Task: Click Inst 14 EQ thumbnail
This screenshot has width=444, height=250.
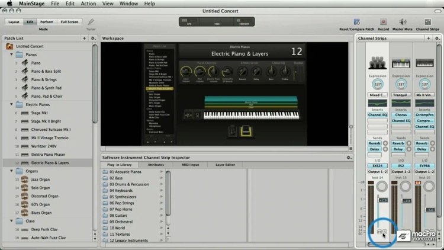Action: tap(378, 103)
